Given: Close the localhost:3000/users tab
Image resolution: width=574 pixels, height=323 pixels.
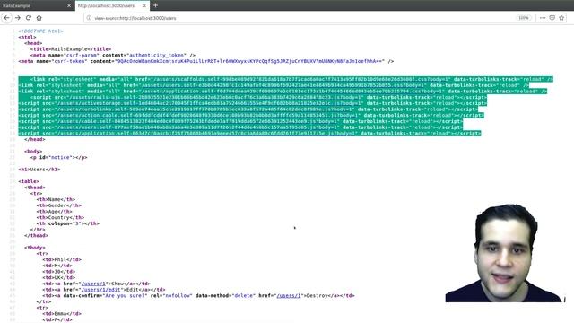Looking at the screenshot, I should click(143, 6).
